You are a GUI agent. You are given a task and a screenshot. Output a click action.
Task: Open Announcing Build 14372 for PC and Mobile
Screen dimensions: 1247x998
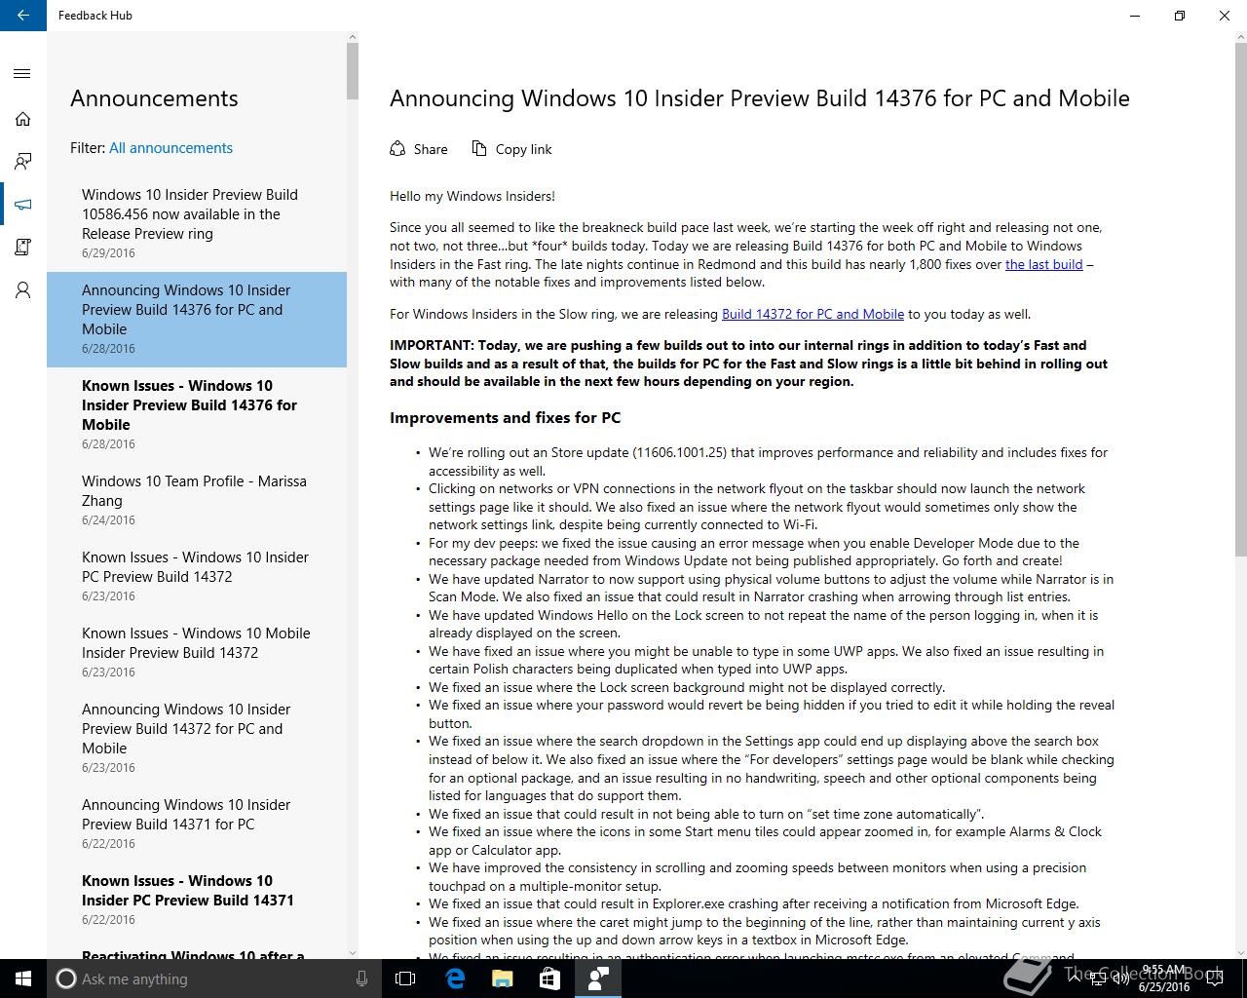(197, 738)
